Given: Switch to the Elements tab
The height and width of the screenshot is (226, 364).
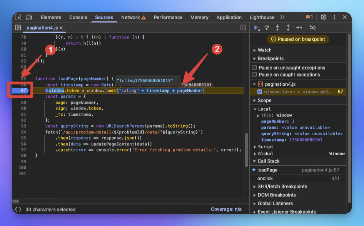Looking at the screenshot, I should pyautogui.click(x=51, y=17).
